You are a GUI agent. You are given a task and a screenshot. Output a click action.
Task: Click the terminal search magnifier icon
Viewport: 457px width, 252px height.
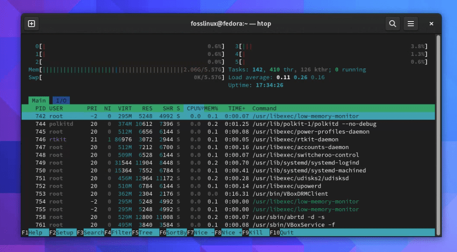click(392, 24)
